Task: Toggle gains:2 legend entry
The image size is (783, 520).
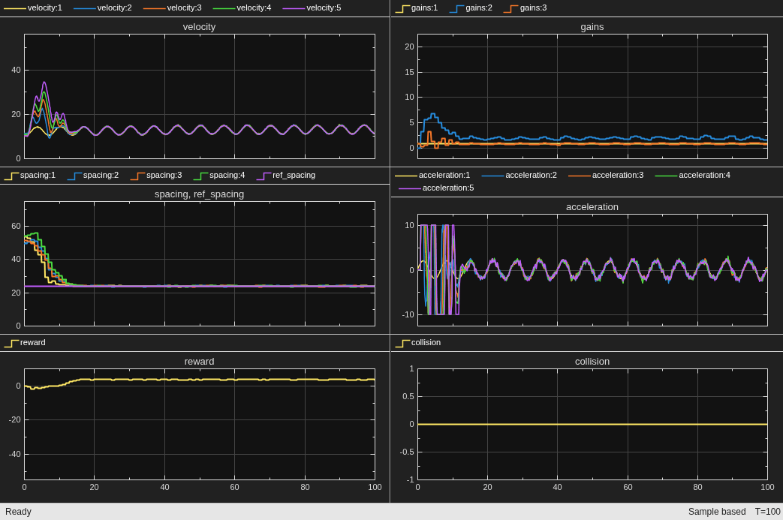Action: [471, 8]
